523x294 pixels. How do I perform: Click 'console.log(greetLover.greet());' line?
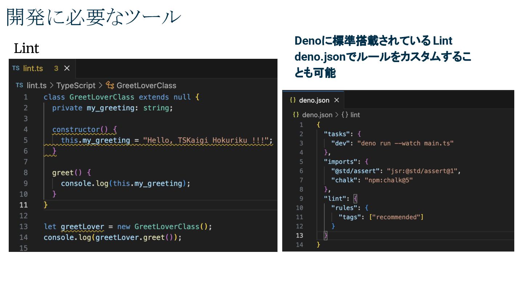[x=113, y=237]
